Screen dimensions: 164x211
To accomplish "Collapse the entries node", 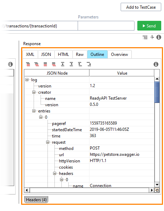I will (34, 111).
